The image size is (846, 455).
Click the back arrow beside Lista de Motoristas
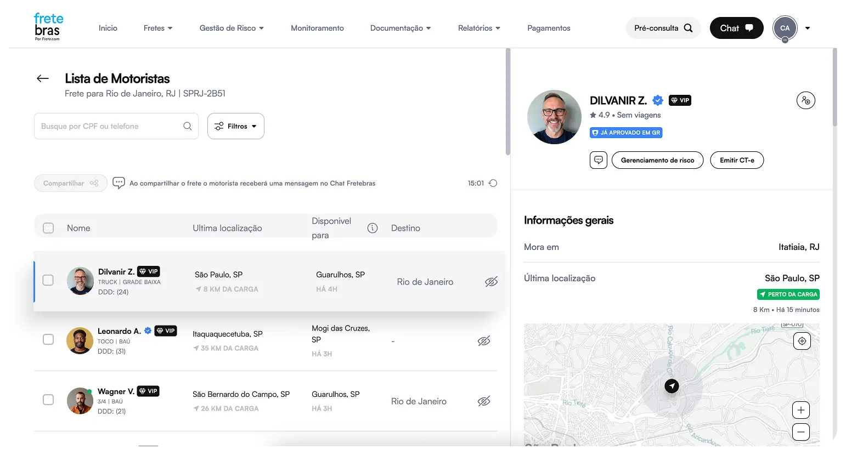click(43, 78)
